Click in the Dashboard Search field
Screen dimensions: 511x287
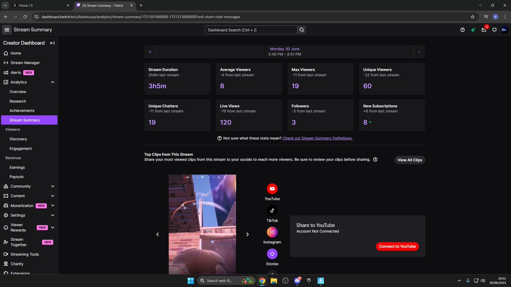pos(251,30)
